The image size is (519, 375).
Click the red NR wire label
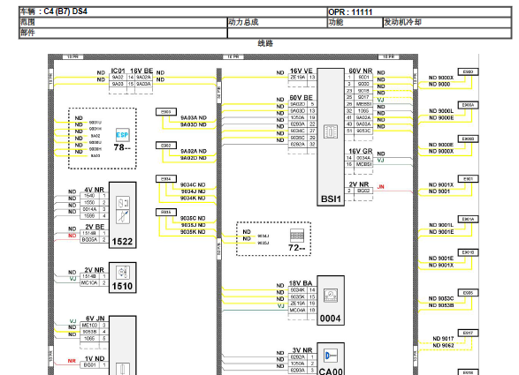point(72,361)
